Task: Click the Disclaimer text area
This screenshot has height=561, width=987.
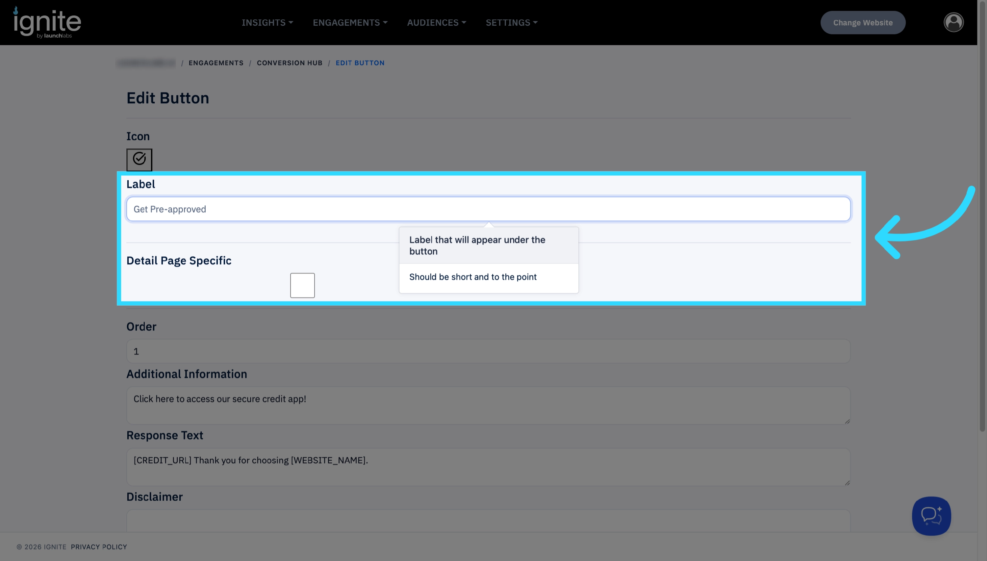Action: click(488, 521)
